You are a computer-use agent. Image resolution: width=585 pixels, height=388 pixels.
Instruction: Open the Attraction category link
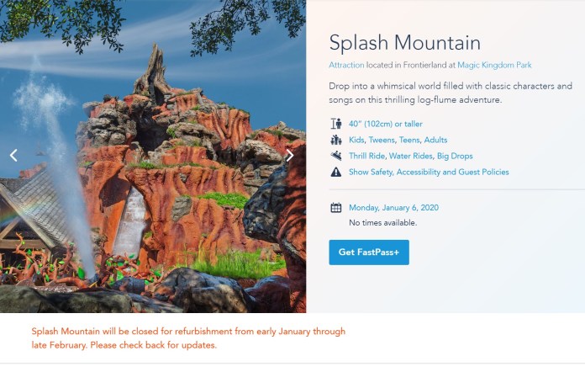coord(346,65)
